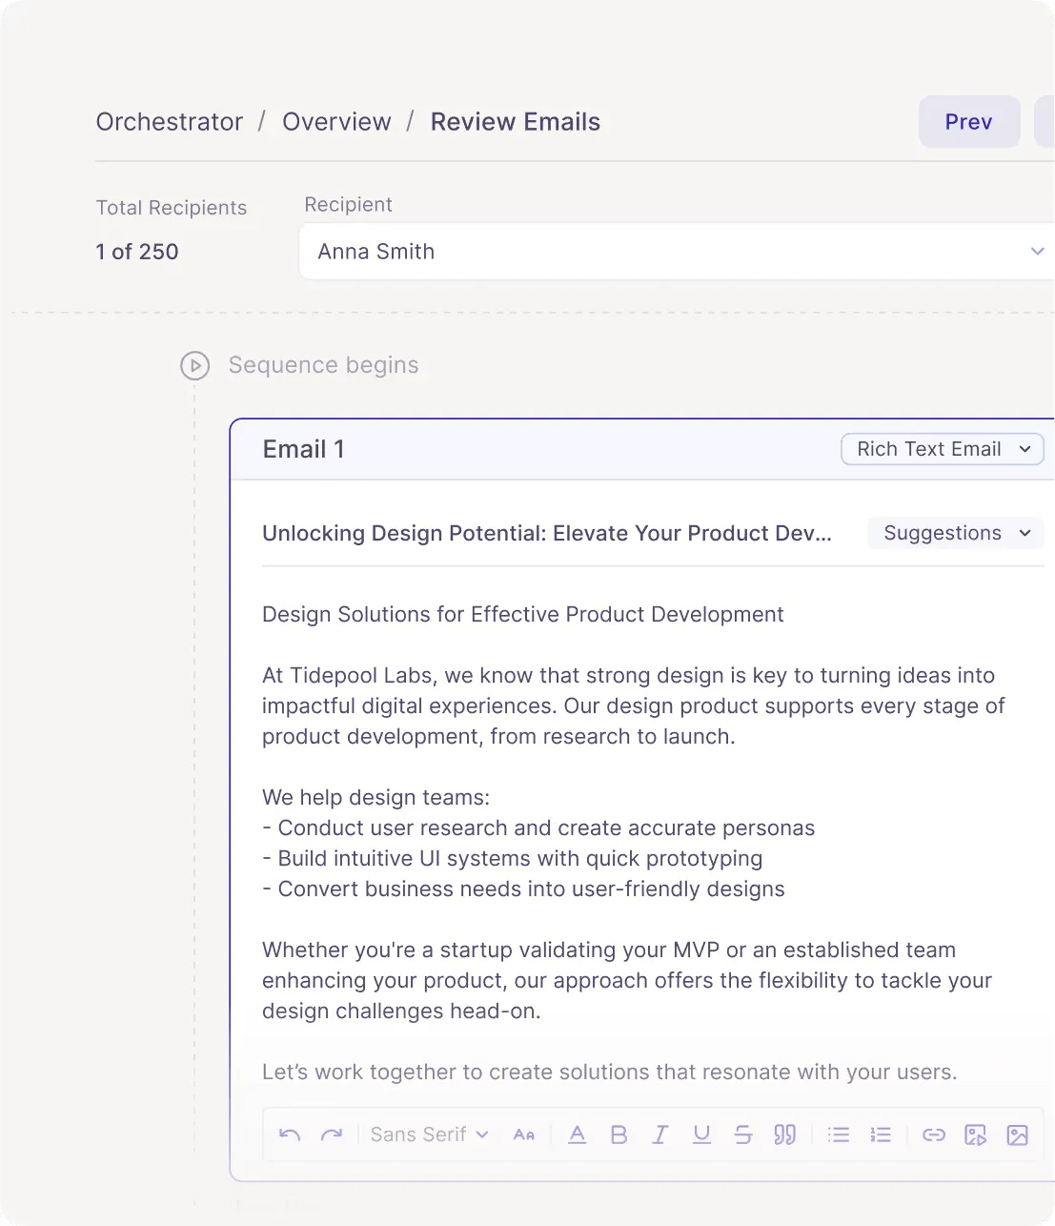Go to Orchestrator breadcrumb
The width and height of the screenshot is (1055, 1226).
[x=170, y=122]
